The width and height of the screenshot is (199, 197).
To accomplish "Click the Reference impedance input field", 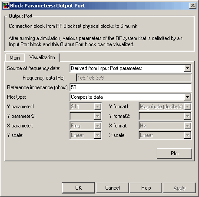I will [x=130, y=87].
